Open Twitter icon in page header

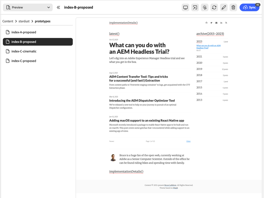tap(211, 23)
